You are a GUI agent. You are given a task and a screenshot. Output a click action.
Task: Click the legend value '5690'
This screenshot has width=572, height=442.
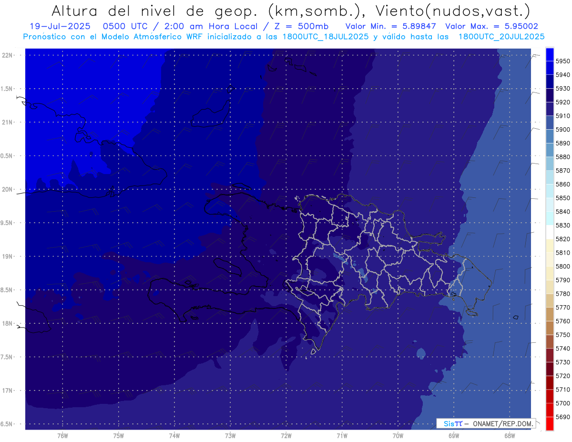(563, 417)
